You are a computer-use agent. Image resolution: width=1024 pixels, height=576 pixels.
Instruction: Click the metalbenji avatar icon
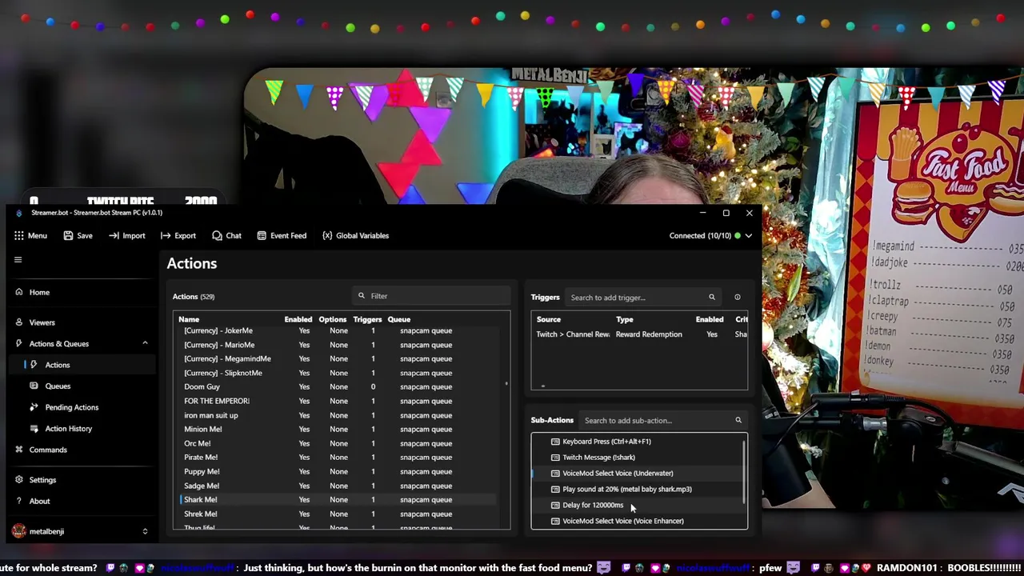18,531
